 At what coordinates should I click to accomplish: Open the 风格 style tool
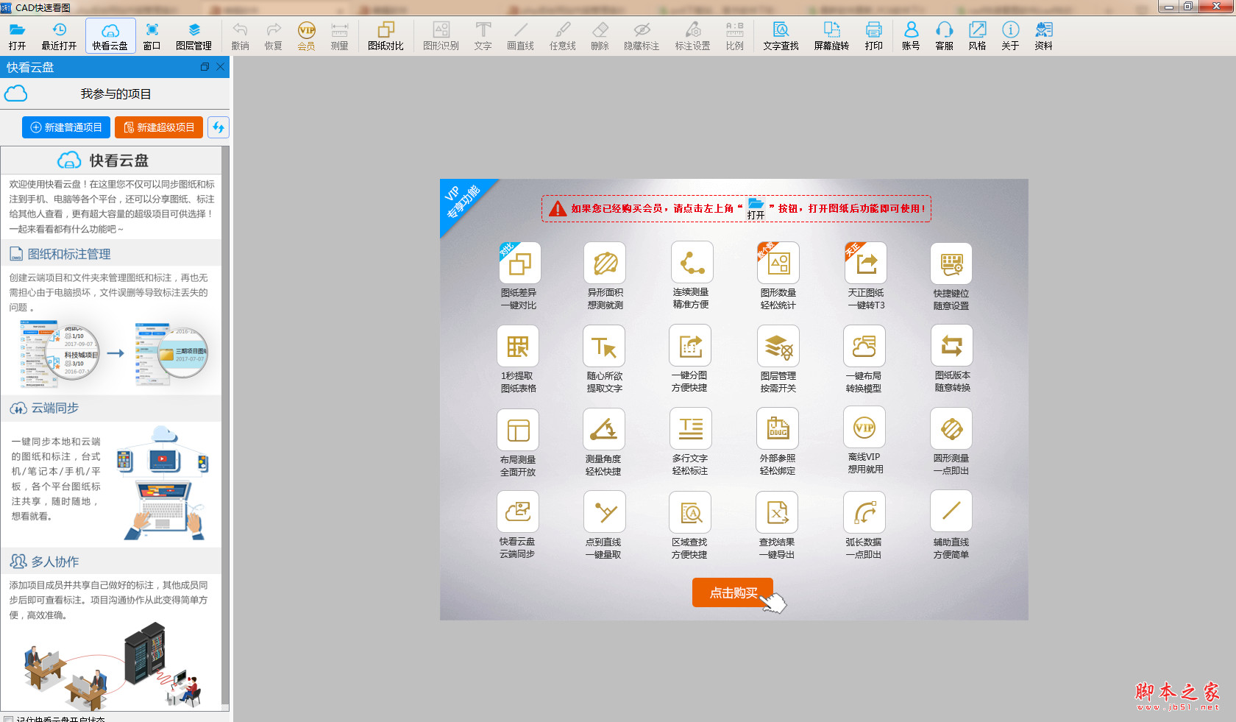coord(977,35)
